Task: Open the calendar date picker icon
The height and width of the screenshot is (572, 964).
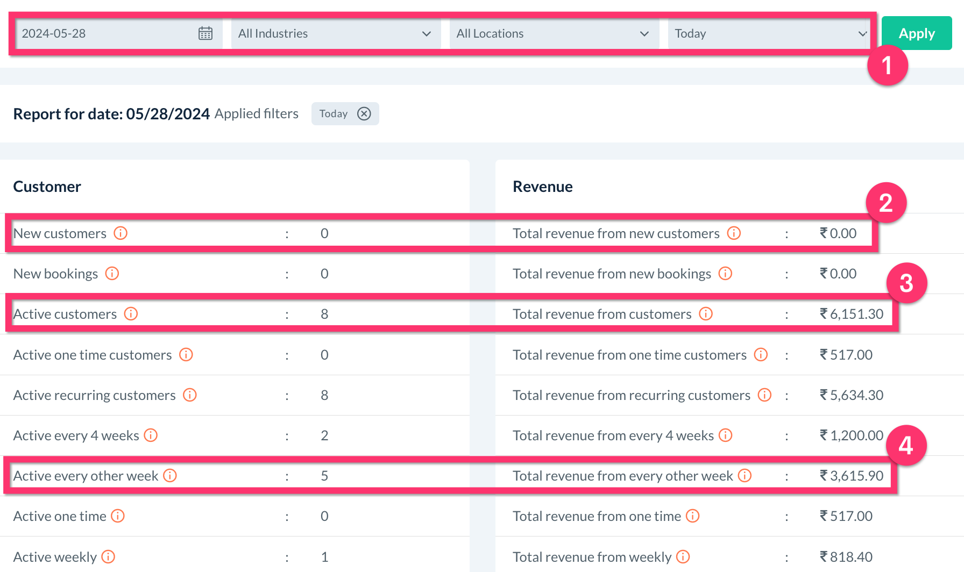Action: [x=205, y=33]
